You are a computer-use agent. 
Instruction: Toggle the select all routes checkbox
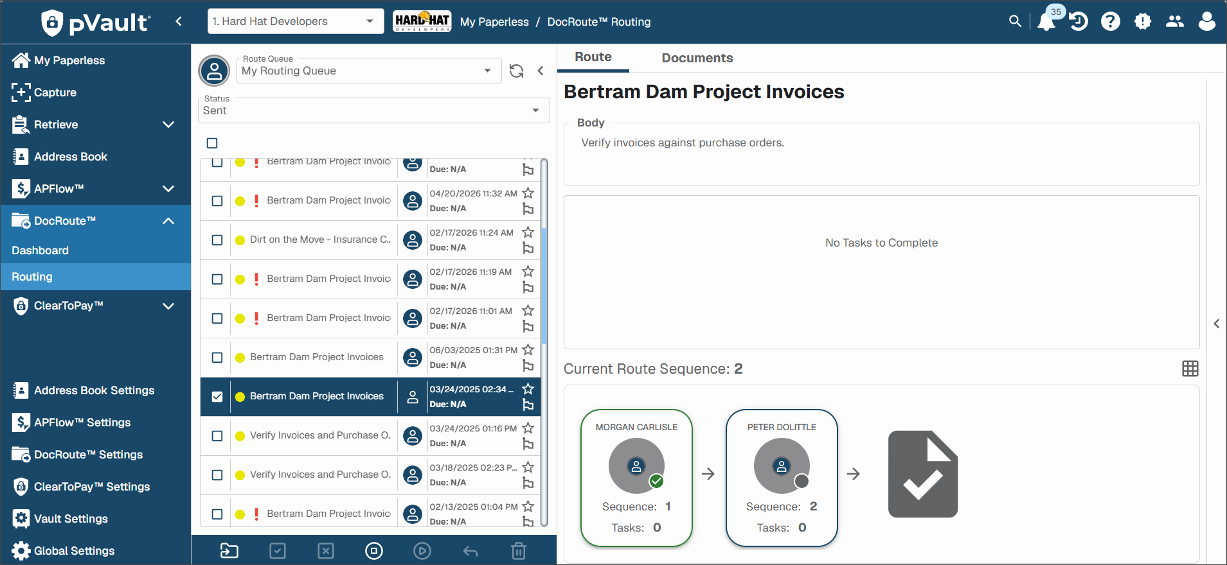click(212, 143)
